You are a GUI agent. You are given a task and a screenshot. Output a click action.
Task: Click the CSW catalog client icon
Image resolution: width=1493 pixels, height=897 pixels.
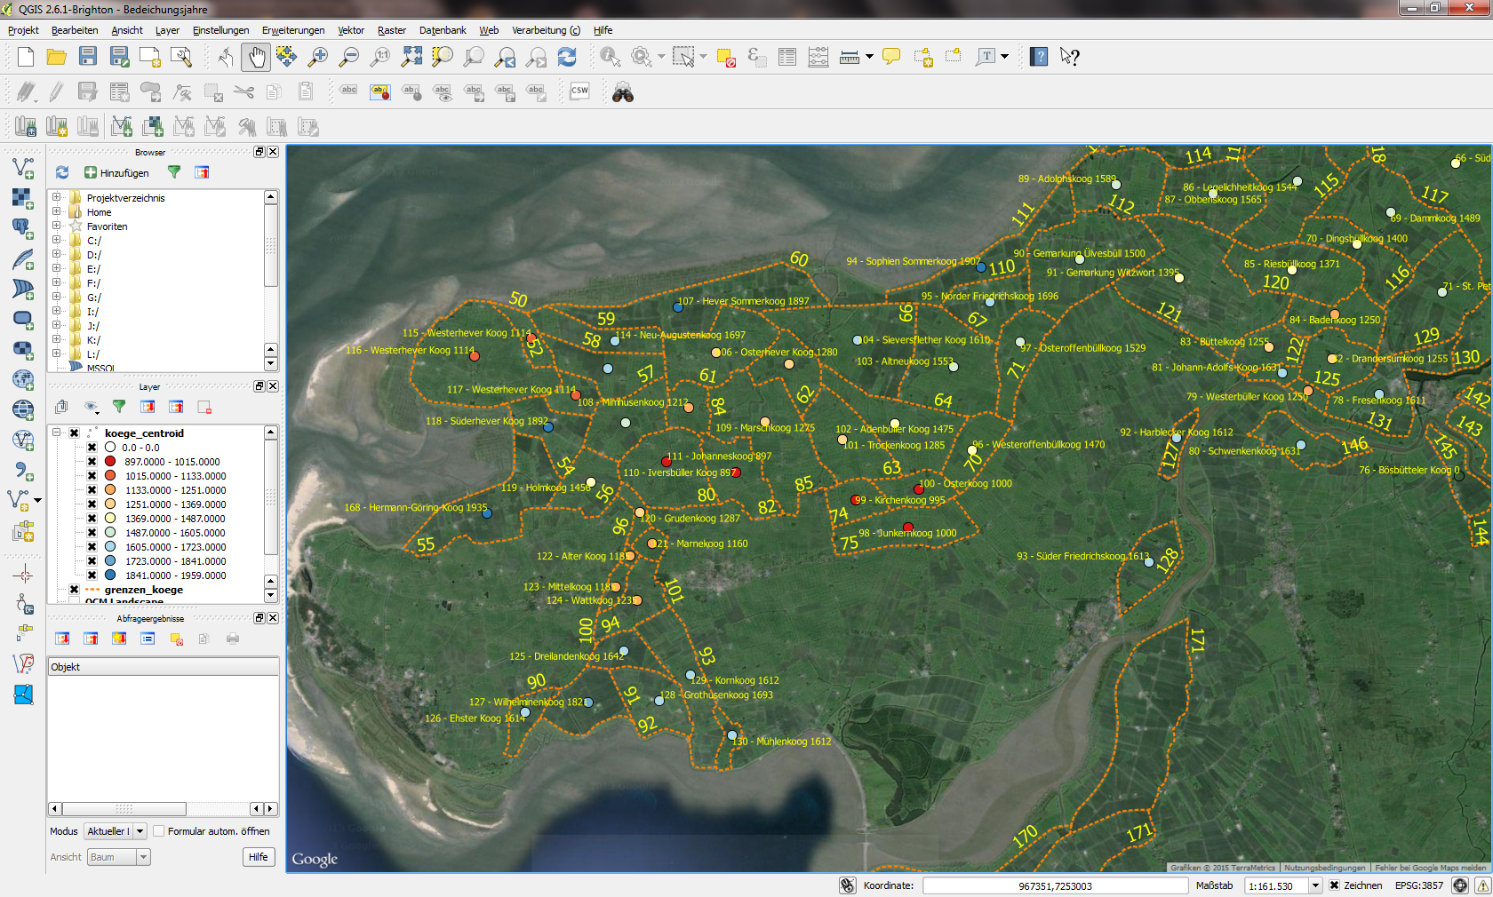[x=579, y=91]
